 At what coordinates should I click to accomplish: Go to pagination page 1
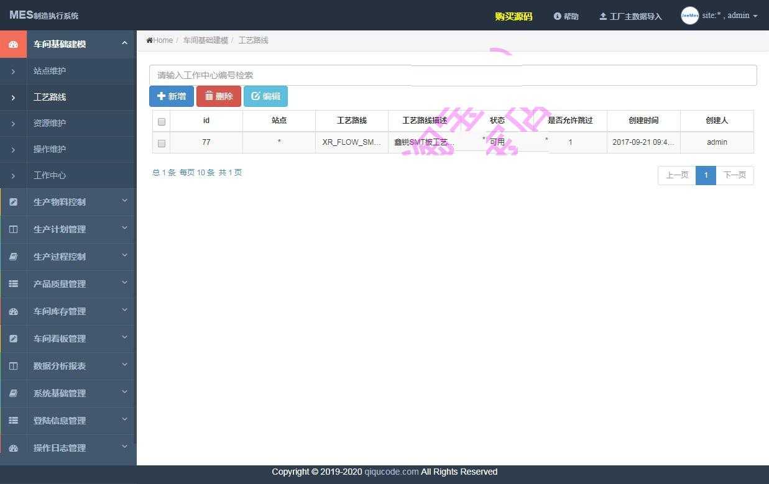706,175
